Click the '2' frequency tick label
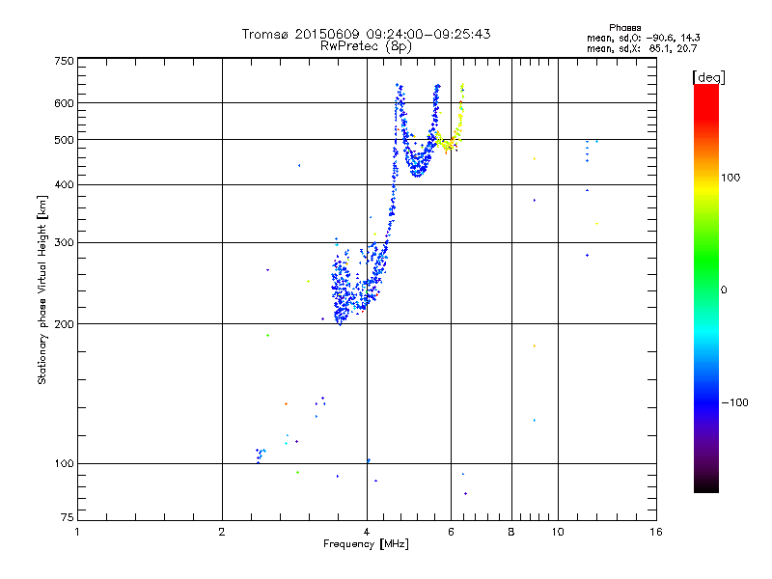Screen dimensions: 772x579 [x=222, y=532]
